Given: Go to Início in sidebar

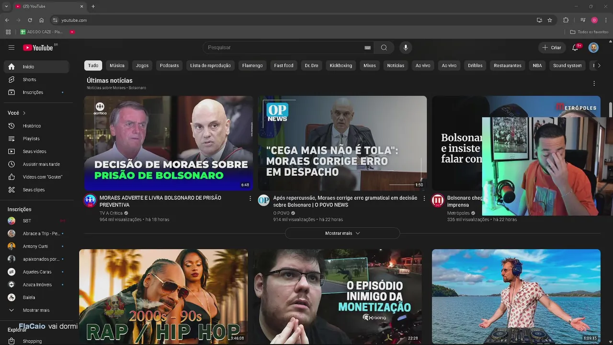Looking at the screenshot, I should pyautogui.click(x=36, y=67).
